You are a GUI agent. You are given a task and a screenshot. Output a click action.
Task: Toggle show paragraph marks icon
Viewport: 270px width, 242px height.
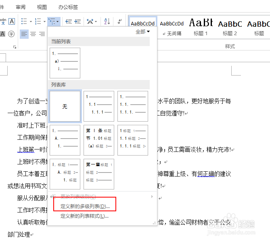tap(119, 21)
